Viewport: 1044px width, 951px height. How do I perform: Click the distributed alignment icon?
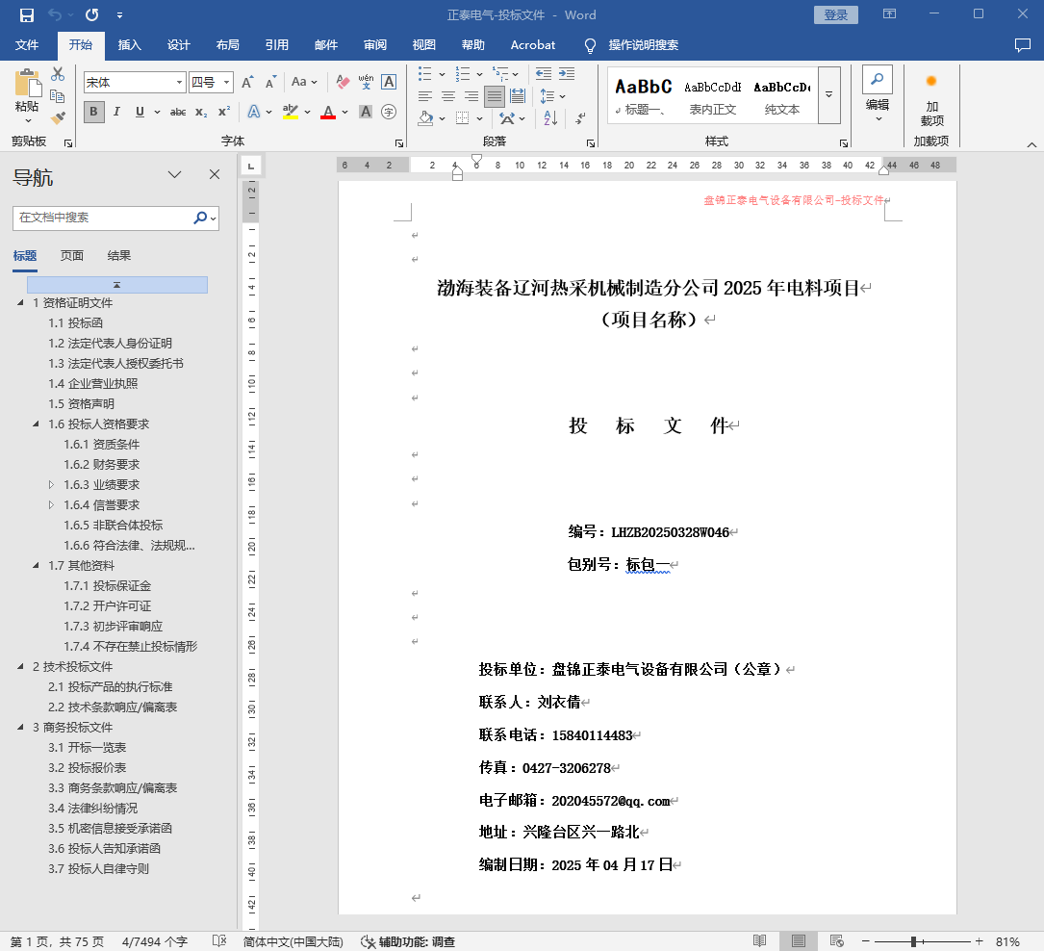pos(518,96)
